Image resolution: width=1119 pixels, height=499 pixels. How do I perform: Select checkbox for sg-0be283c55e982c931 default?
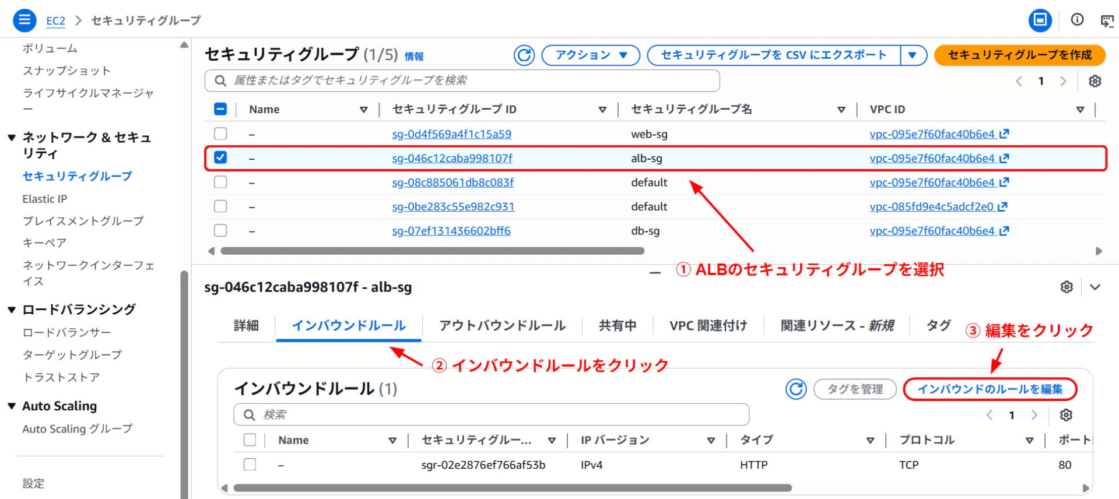pos(220,206)
